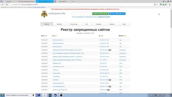
Task: Sort ip column with second arrow
Action: [x=103, y=36]
